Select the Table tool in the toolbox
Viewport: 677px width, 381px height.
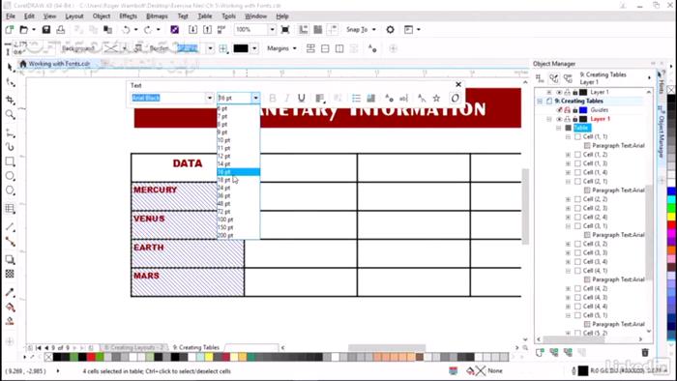(x=11, y=209)
